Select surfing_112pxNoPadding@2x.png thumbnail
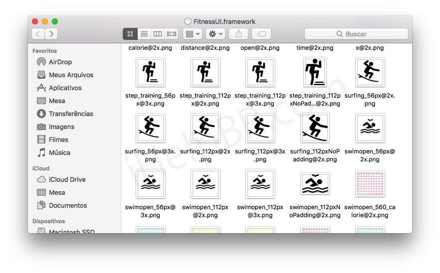440x273 pixels. [x=315, y=128]
